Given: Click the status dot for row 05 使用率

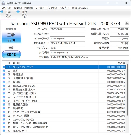Looking at the screenshot, I should 4,82.
